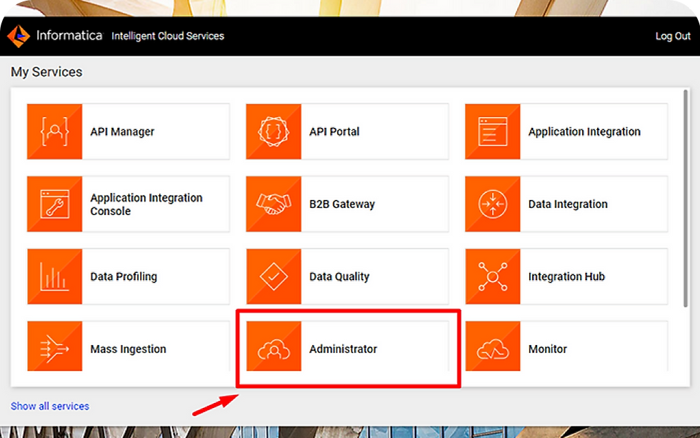The width and height of the screenshot is (700, 438).
Task: Click the "Application Integration Console" label
Action: click(x=146, y=204)
